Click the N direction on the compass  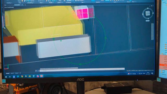point(148,8)
